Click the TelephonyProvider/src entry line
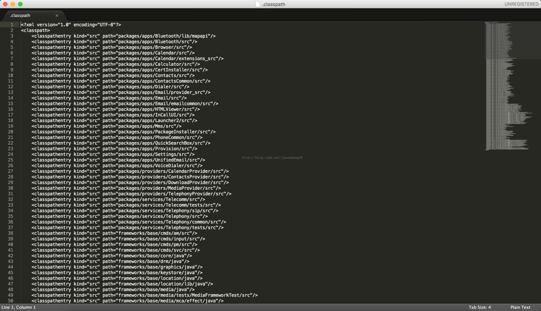Image resolution: width=541 pixels, height=311 pixels. click(x=131, y=194)
